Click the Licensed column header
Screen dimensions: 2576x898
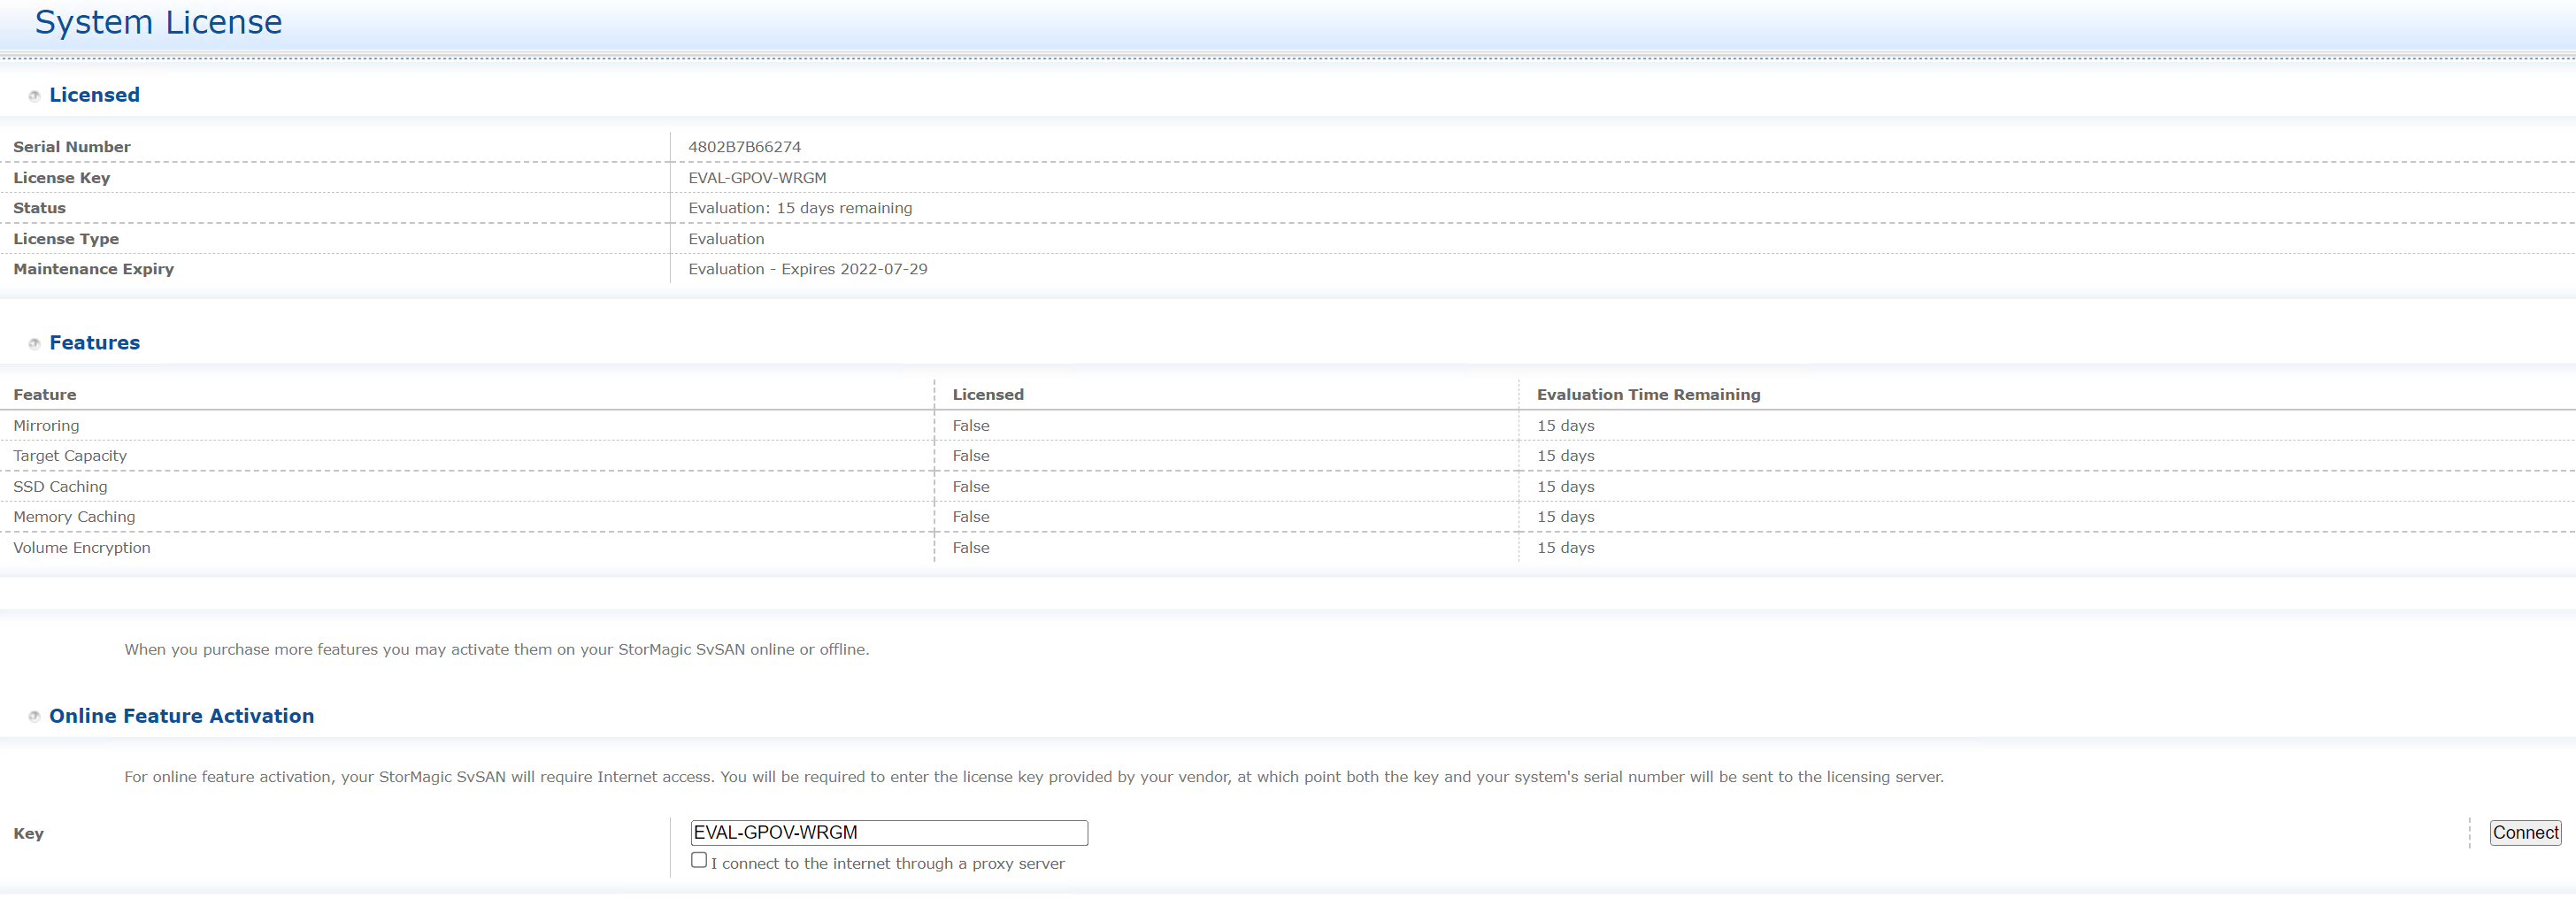click(988, 395)
